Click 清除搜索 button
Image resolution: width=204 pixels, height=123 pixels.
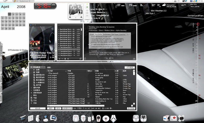(130, 67)
